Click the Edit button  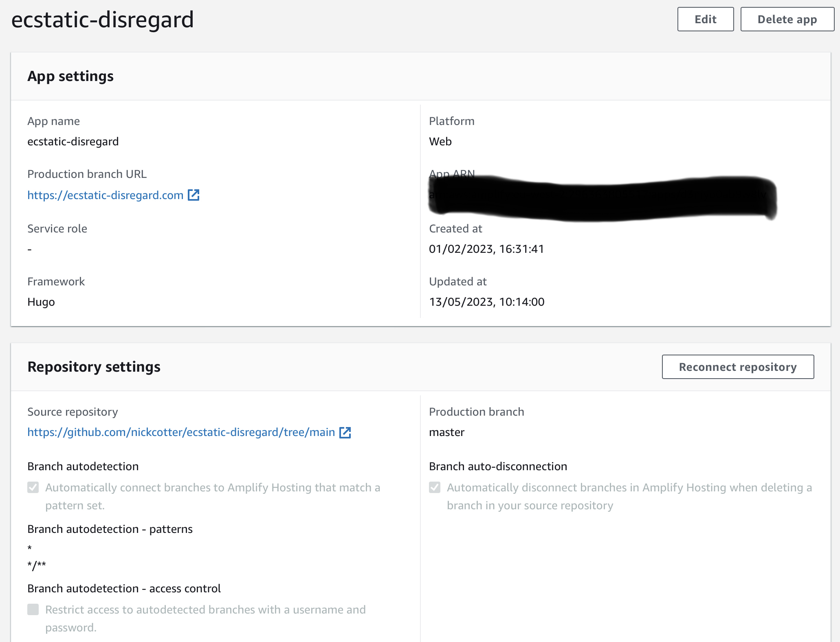[705, 19]
